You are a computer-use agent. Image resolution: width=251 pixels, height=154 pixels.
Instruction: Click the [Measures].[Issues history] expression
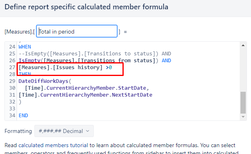(61, 68)
